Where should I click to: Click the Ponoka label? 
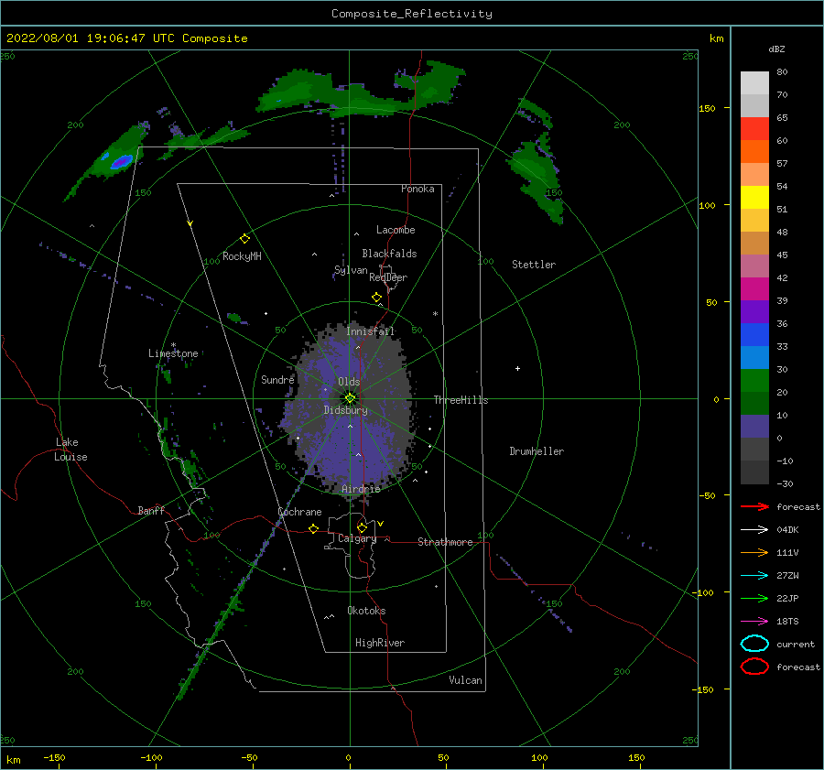click(417, 189)
